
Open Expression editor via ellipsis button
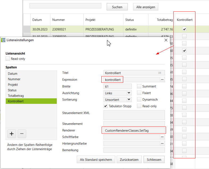pyautogui.click(x=162, y=80)
